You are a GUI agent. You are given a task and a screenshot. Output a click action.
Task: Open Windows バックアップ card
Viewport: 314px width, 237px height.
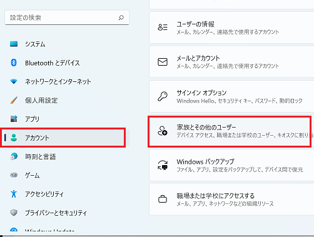pyautogui.click(x=231, y=165)
